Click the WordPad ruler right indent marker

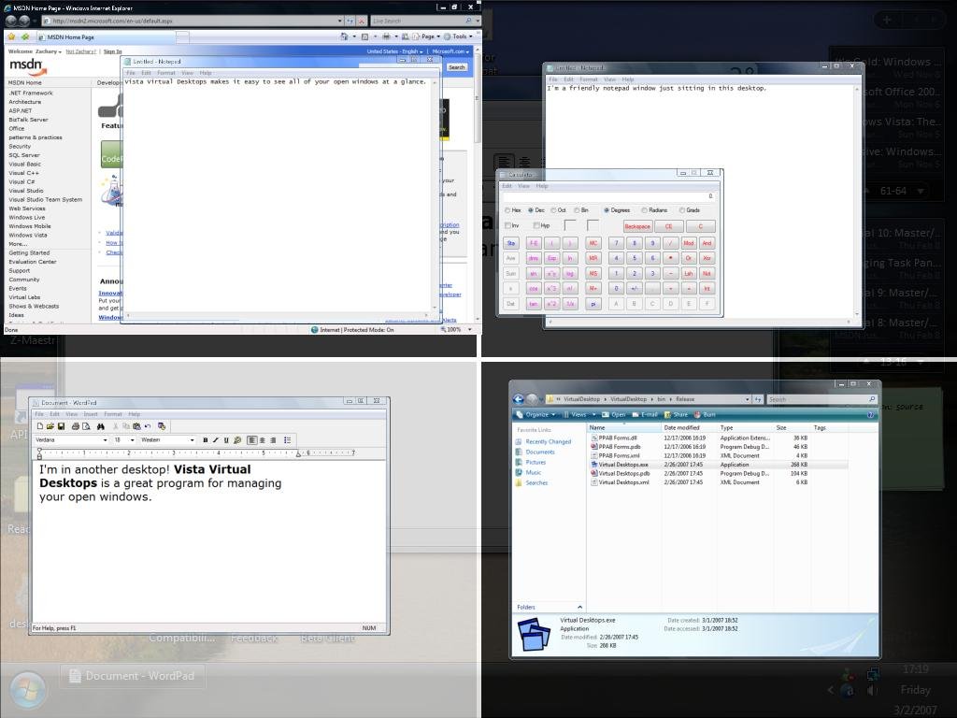click(298, 453)
